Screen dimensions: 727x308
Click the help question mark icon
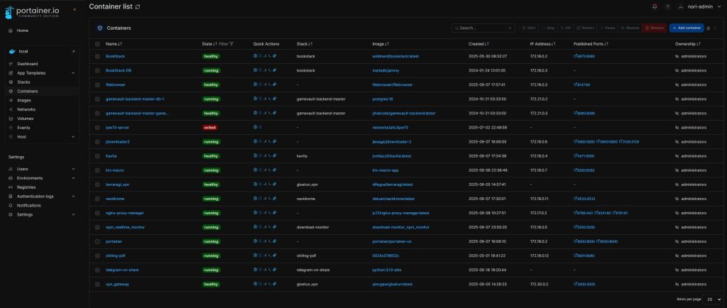(x=667, y=6)
